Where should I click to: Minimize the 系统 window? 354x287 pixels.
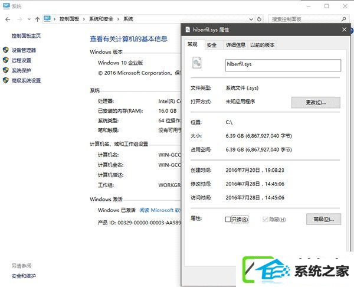click(309, 6)
